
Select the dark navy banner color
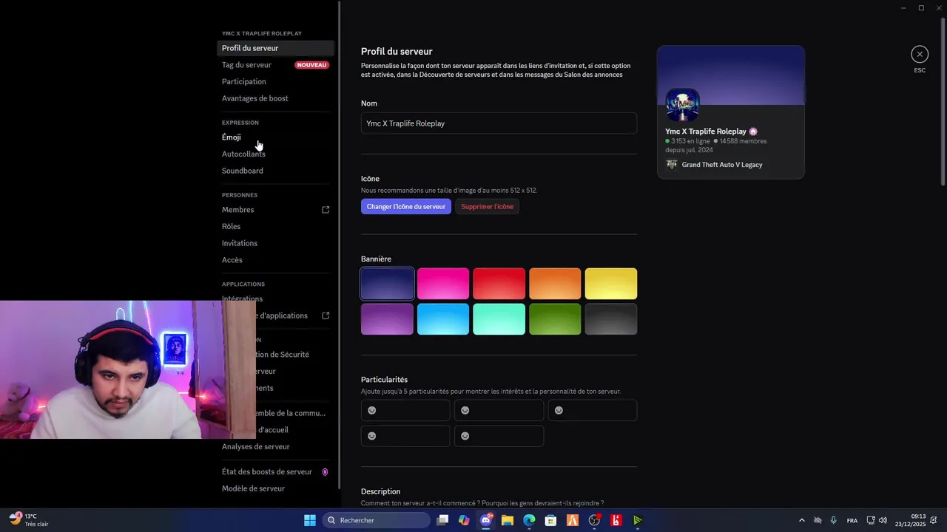387,284
